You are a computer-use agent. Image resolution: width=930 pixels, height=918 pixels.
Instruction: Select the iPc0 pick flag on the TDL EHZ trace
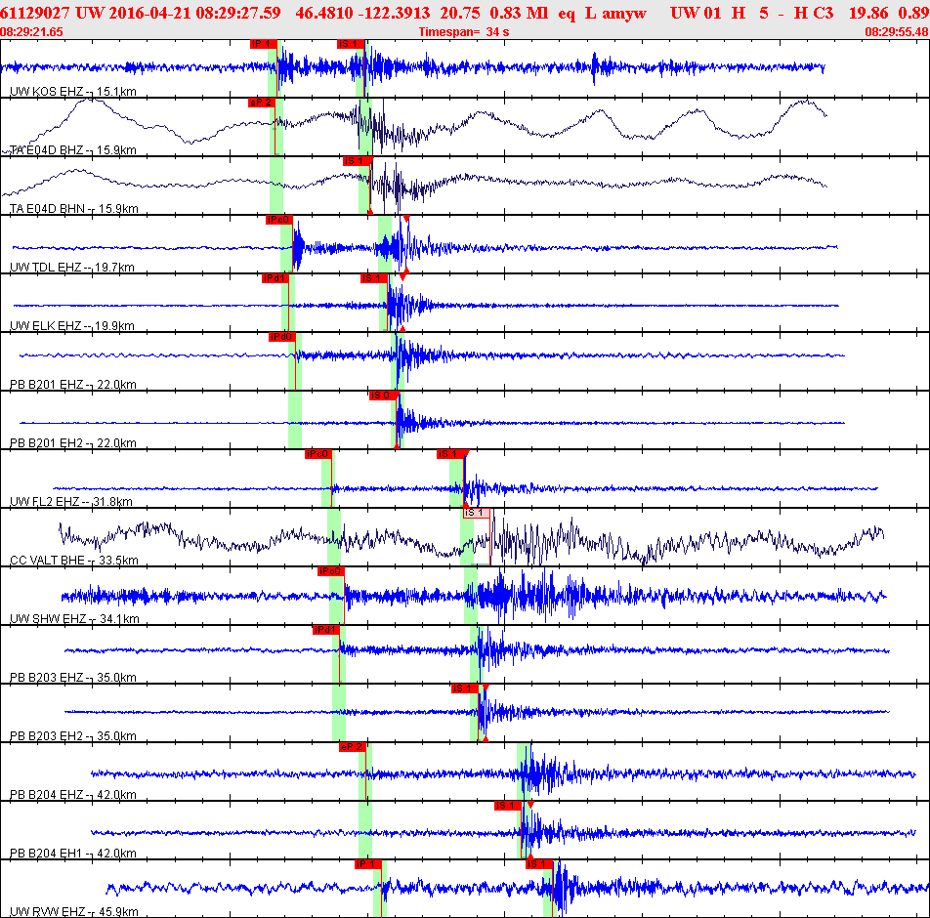[x=278, y=220]
